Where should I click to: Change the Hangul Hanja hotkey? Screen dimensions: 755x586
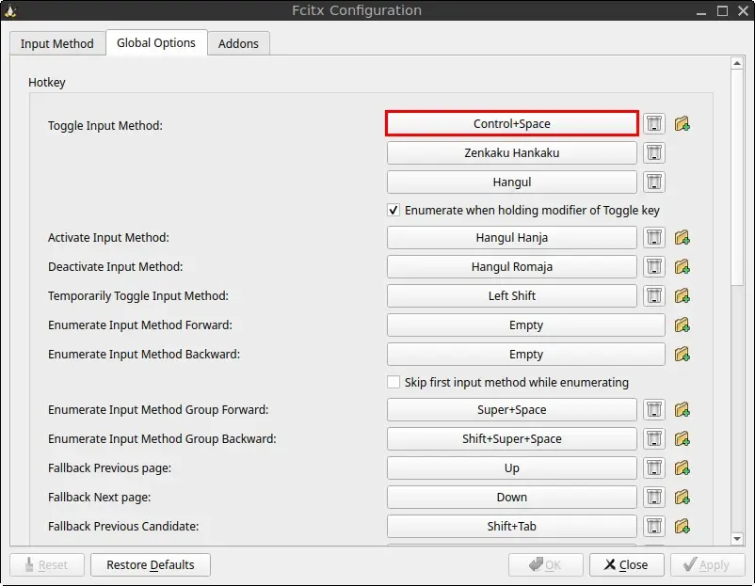[x=512, y=237]
